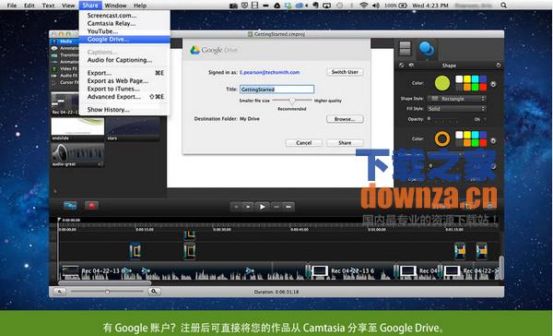553x336 pixels.
Task: Click the timeline zoom out magnifier
Action: pyautogui.click(x=60, y=292)
